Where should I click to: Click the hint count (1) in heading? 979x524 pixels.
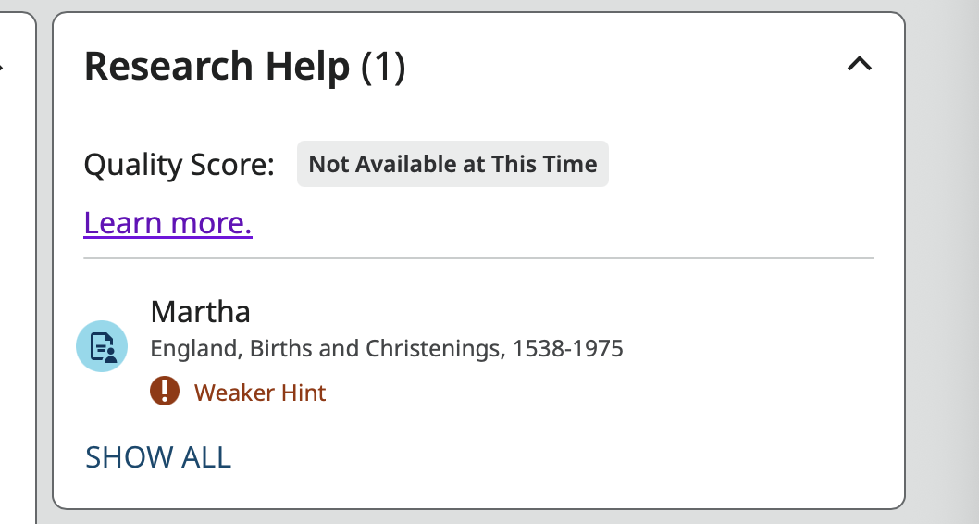(x=383, y=67)
